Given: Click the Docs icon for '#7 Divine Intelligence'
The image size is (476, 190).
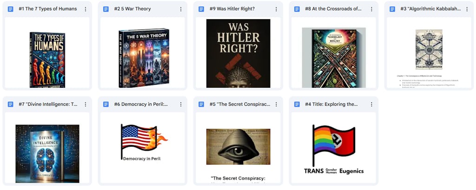Looking at the screenshot, I should 11,105.
